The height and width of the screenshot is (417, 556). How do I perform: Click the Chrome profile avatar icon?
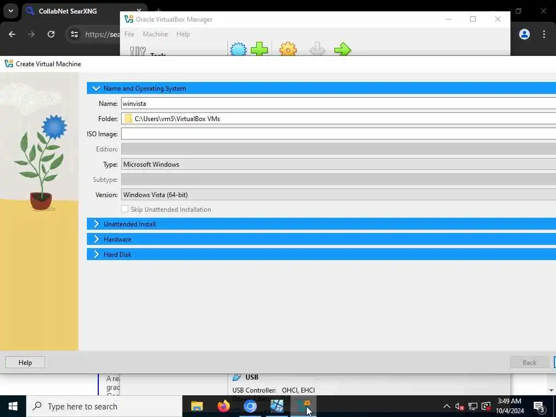[x=524, y=34]
